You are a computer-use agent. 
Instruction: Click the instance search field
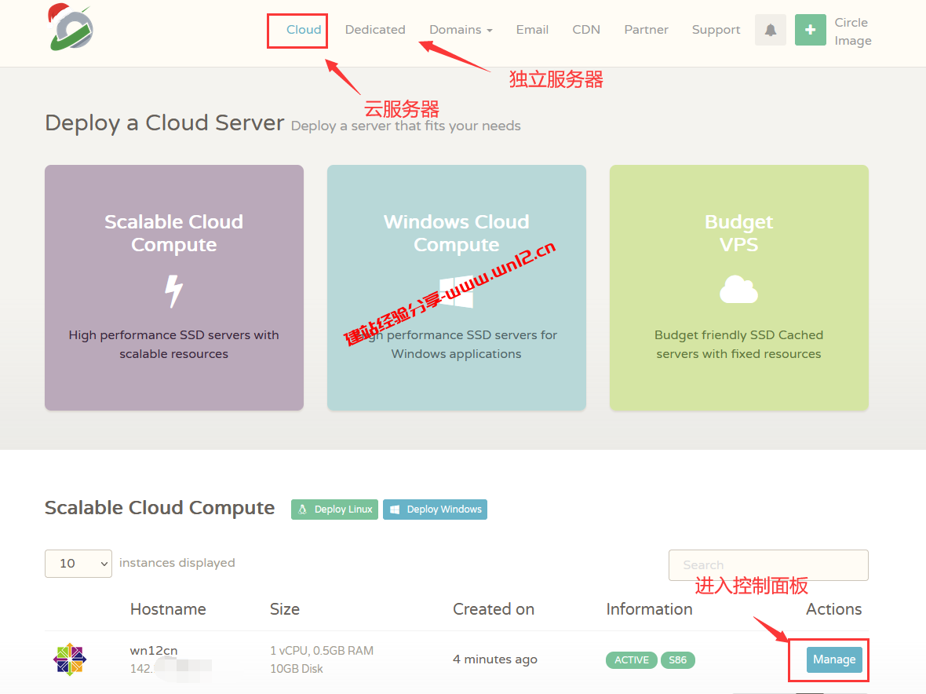[767, 564]
